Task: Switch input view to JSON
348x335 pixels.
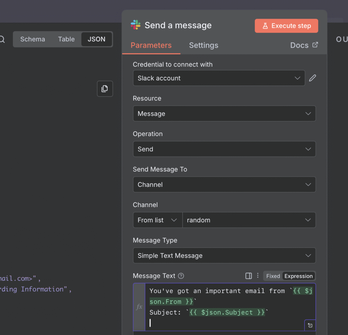Action: pyautogui.click(x=97, y=39)
